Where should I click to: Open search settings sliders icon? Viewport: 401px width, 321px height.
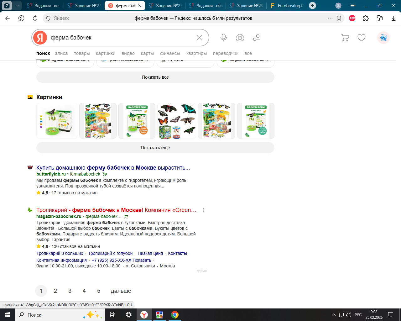coord(256,38)
